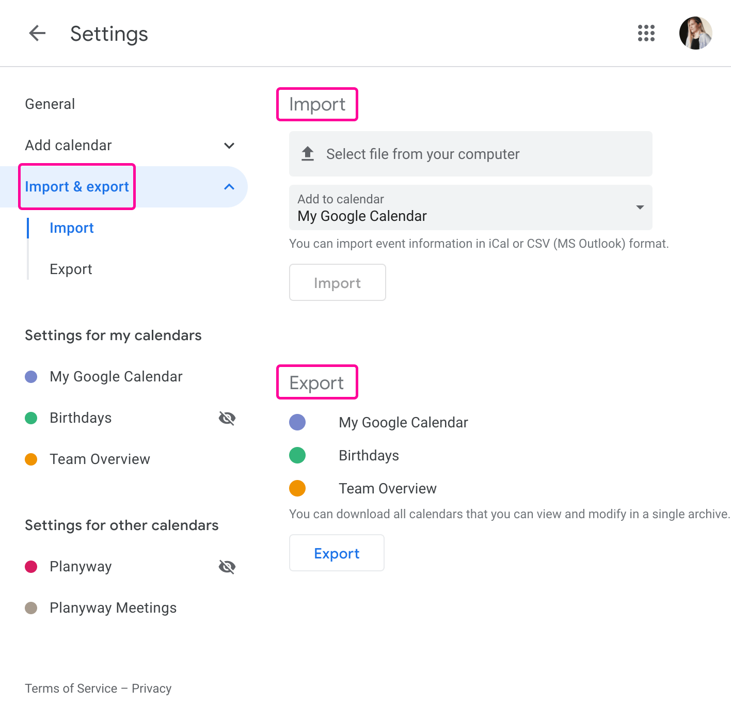This screenshot has width=731, height=704.
Task: Click the Import button
Action: click(x=337, y=282)
